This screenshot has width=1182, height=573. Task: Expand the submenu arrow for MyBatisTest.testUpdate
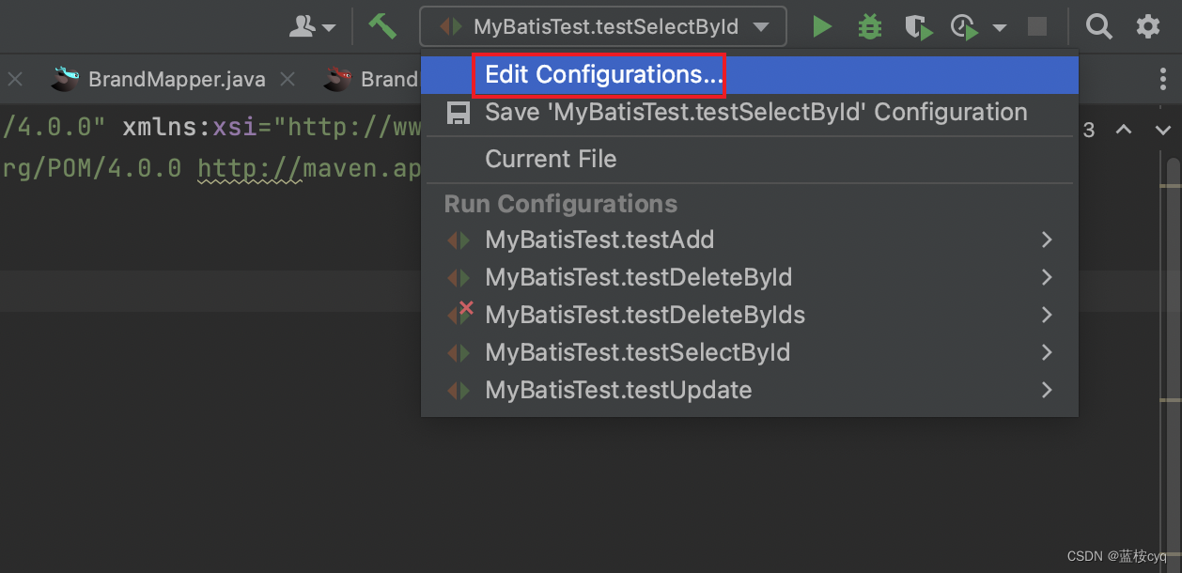point(1047,390)
